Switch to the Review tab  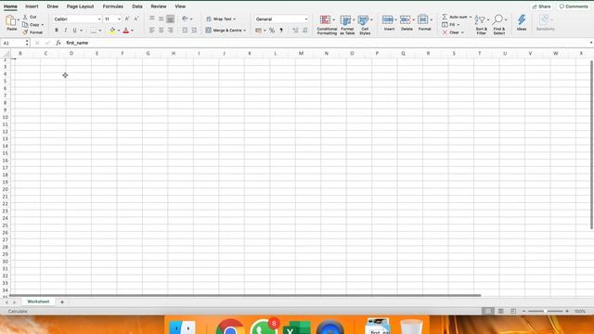[x=159, y=6]
